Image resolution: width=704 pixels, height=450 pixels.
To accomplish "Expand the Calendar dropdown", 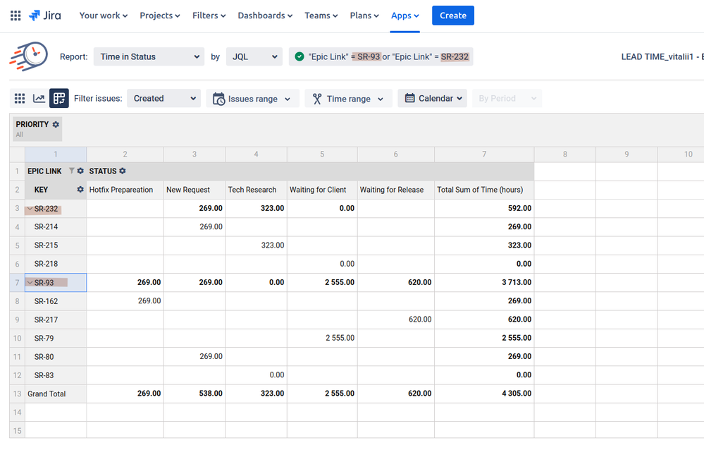I will (433, 98).
